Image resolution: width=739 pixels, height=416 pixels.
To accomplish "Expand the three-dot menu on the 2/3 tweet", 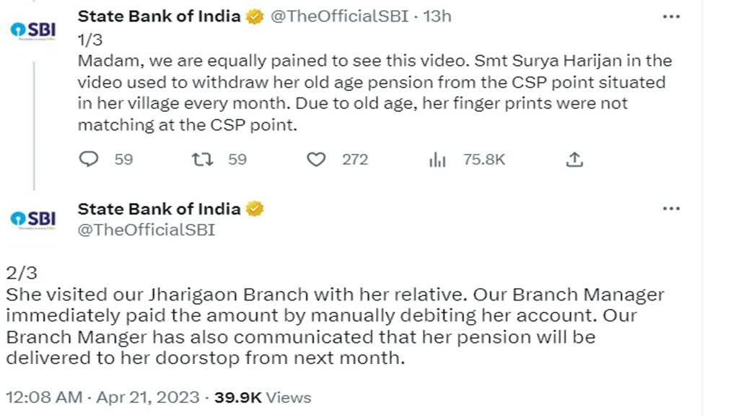I will coord(671,208).
